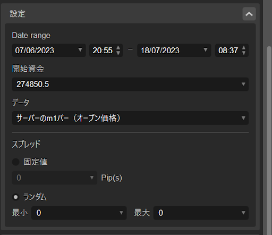
Task: Click the 最大 value input field
Action: coord(201,213)
